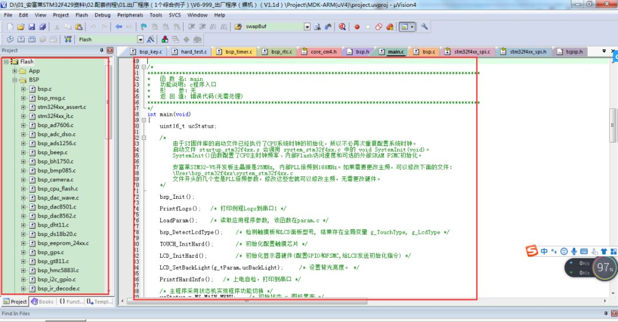Pin the Project panel
This screenshot has height=322, width=618.
tap(102, 50)
